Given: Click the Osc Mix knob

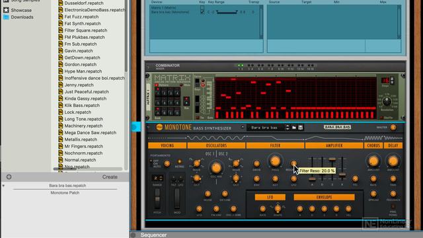Looking at the screenshot, I should click(216, 168).
